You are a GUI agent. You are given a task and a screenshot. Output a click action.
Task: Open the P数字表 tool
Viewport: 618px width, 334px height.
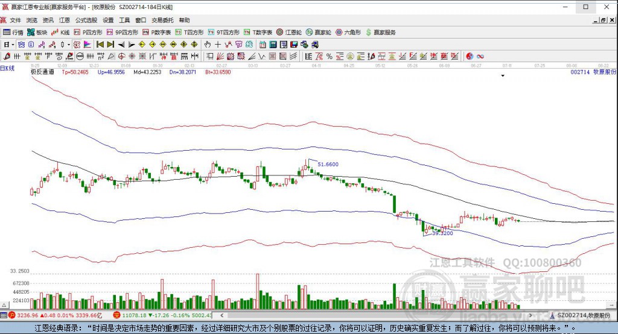click(156, 33)
